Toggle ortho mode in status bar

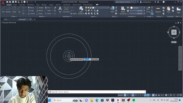(x=133, y=95)
